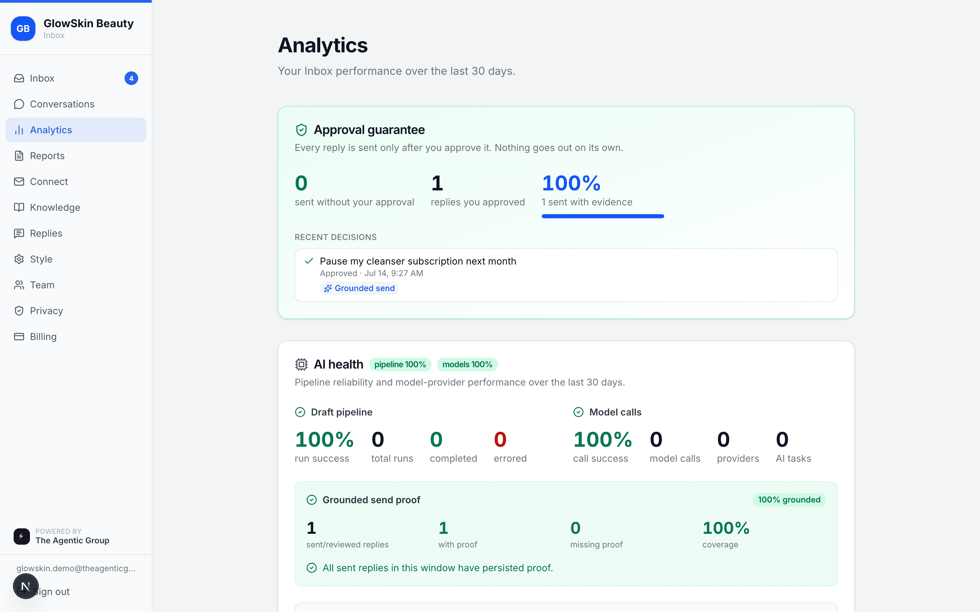Click '0 sent without your approval' stat
980x612 pixels.
coord(354,190)
